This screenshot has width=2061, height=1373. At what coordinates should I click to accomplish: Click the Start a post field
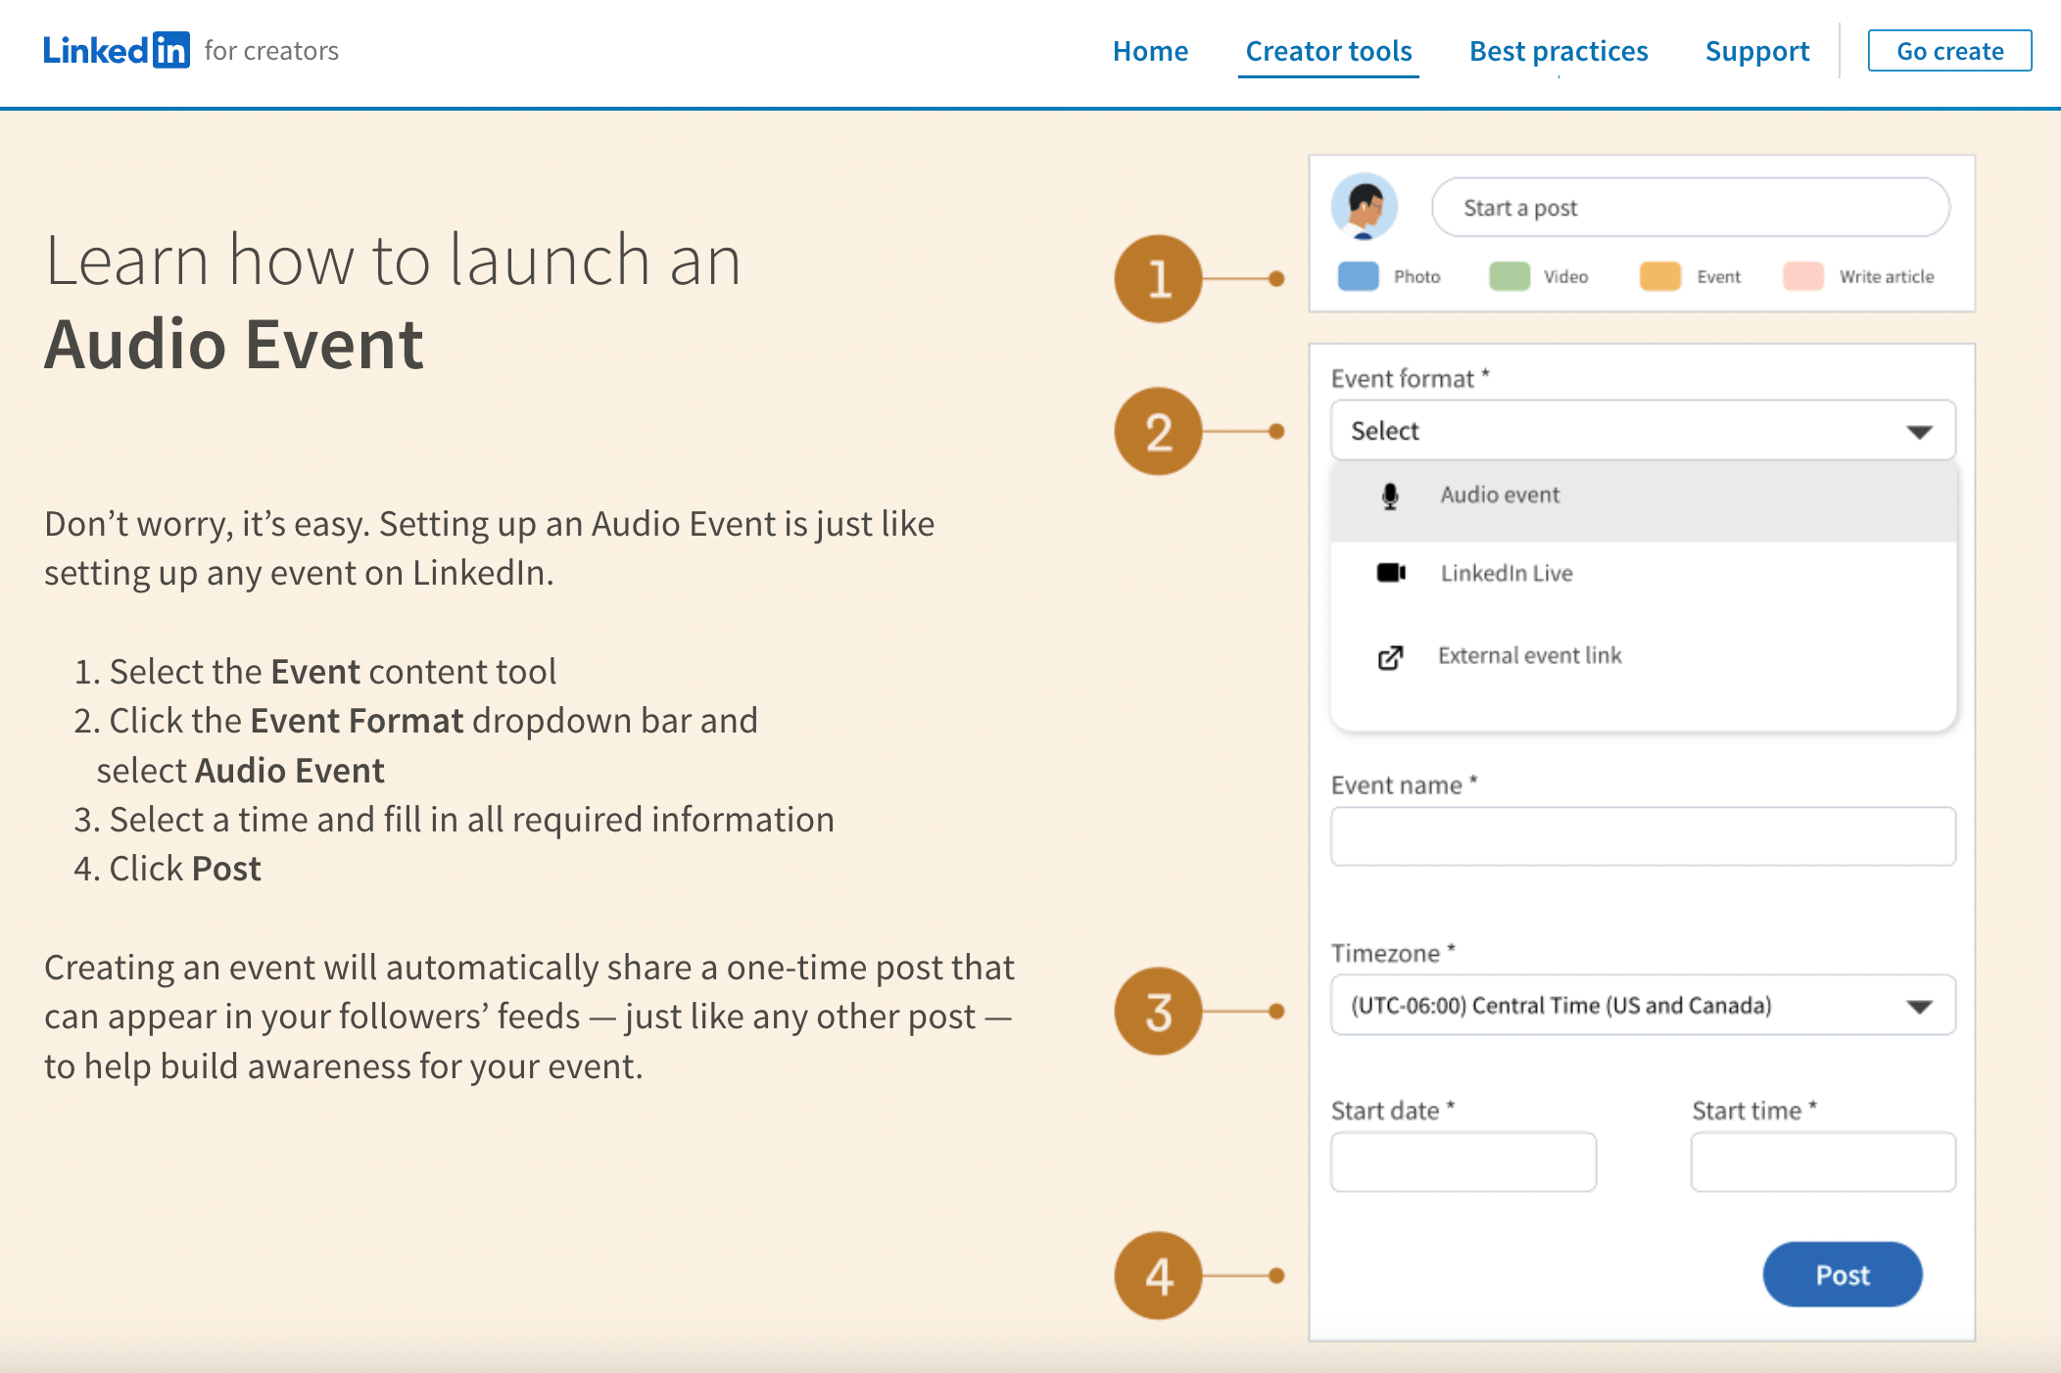pyautogui.click(x=1690, y=208)
